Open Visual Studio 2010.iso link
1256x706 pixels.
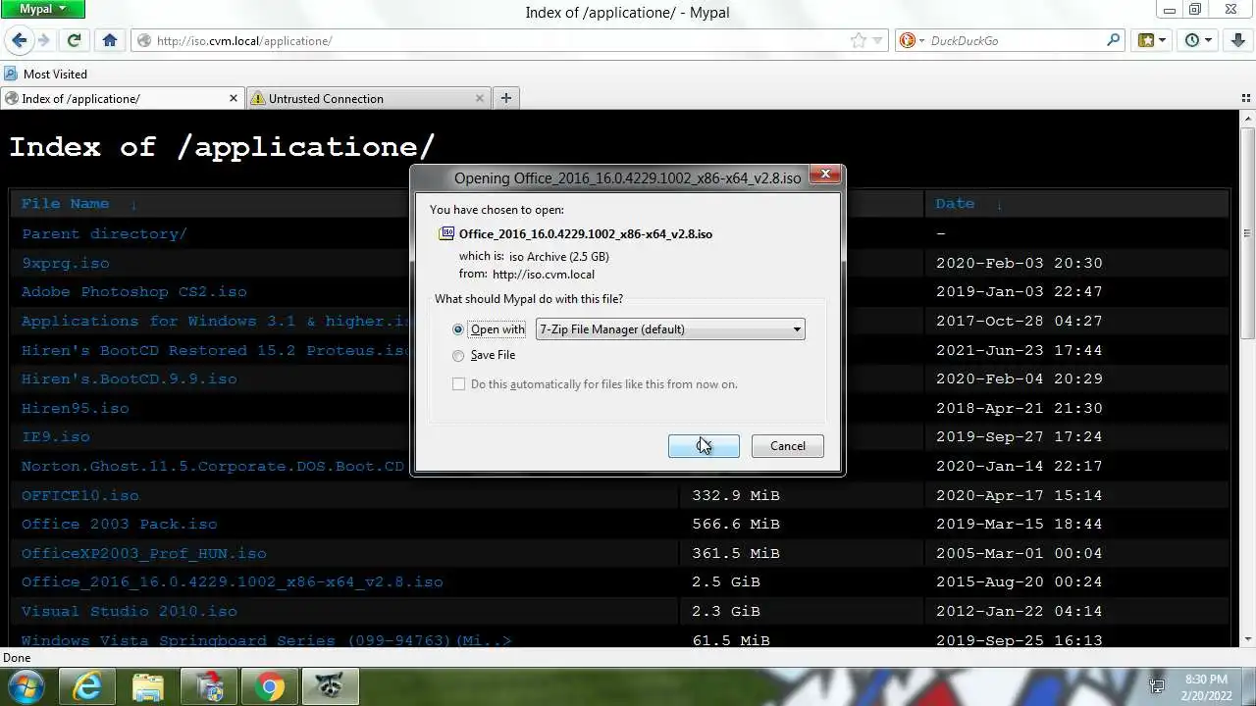coord(130,611)
